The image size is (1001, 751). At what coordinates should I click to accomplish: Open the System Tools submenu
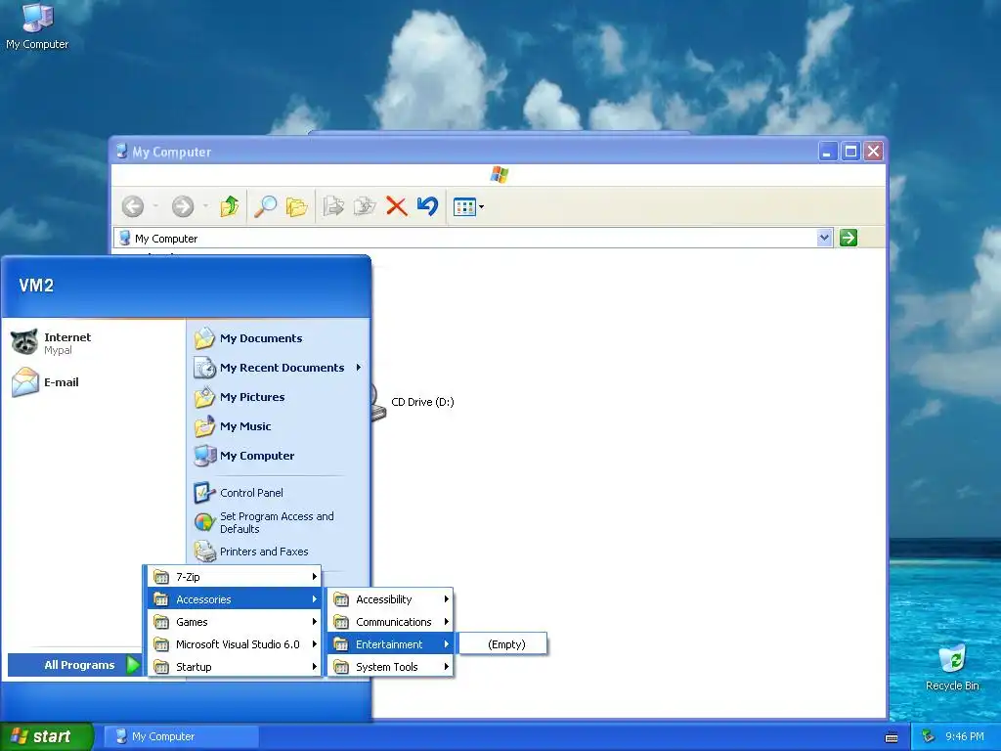tap(390, 667)
